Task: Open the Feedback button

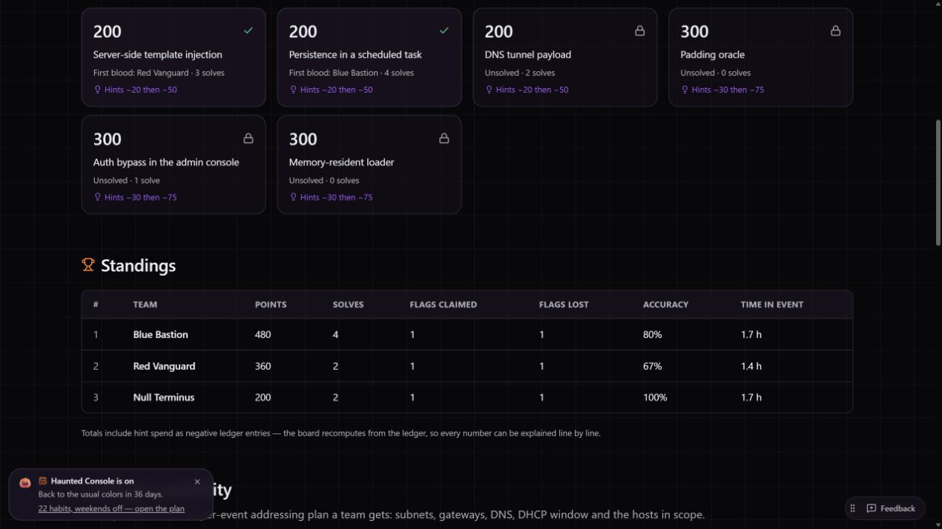Action: 891,508
